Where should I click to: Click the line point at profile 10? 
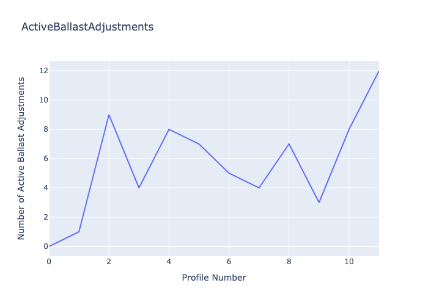[x=349, y=129]
